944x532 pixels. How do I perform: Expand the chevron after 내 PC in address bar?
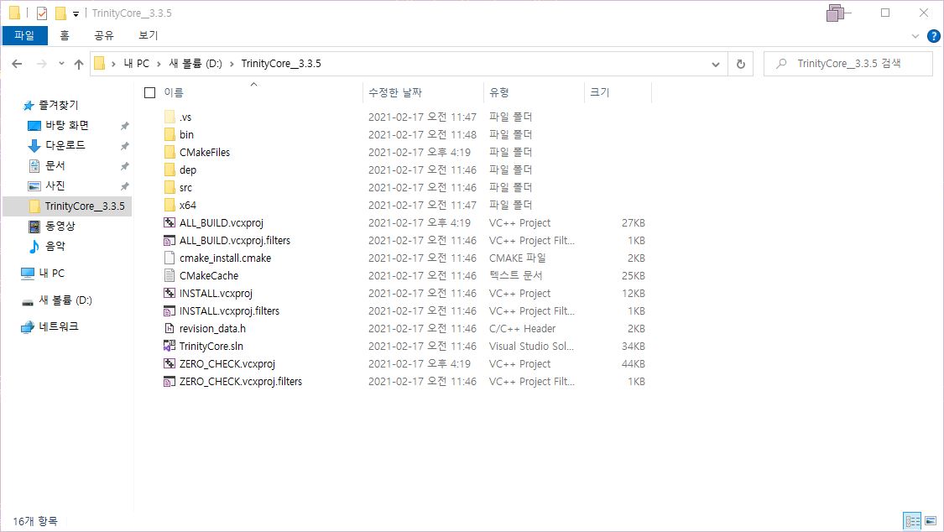tap(159, 64)
